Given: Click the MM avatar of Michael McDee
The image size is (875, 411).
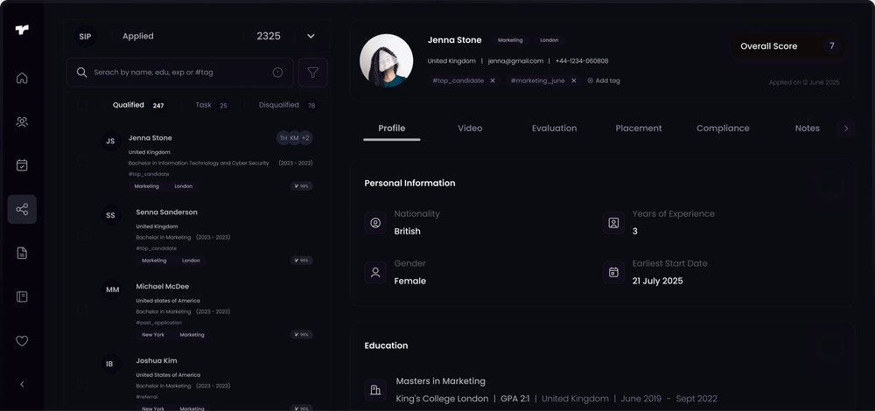Looking at the screenshot, I should (x=112, y=290).
